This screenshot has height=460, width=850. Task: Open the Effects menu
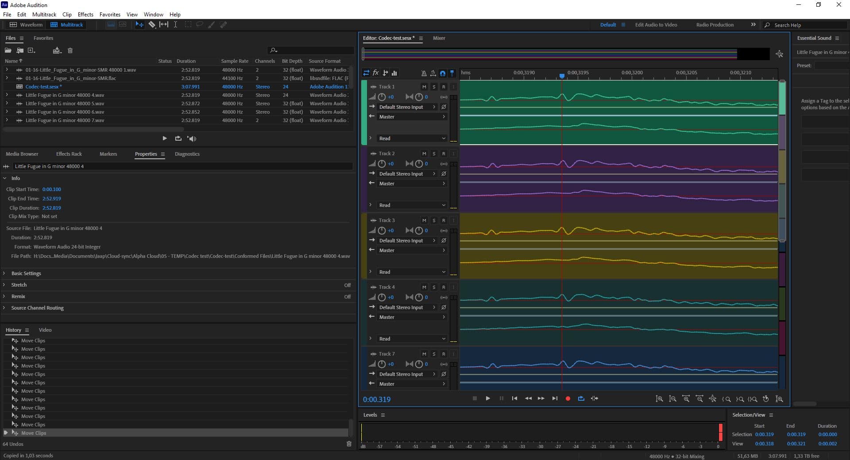(85, 15)
